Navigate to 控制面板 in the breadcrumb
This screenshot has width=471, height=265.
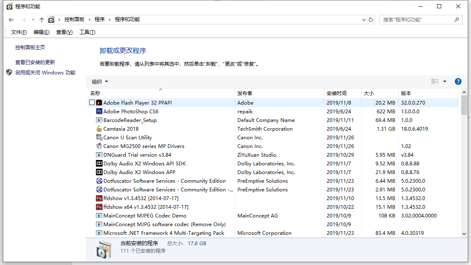74,19
